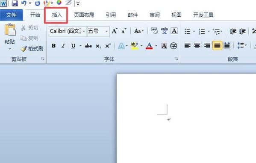Open the 审阅 tab

[154, 15]
